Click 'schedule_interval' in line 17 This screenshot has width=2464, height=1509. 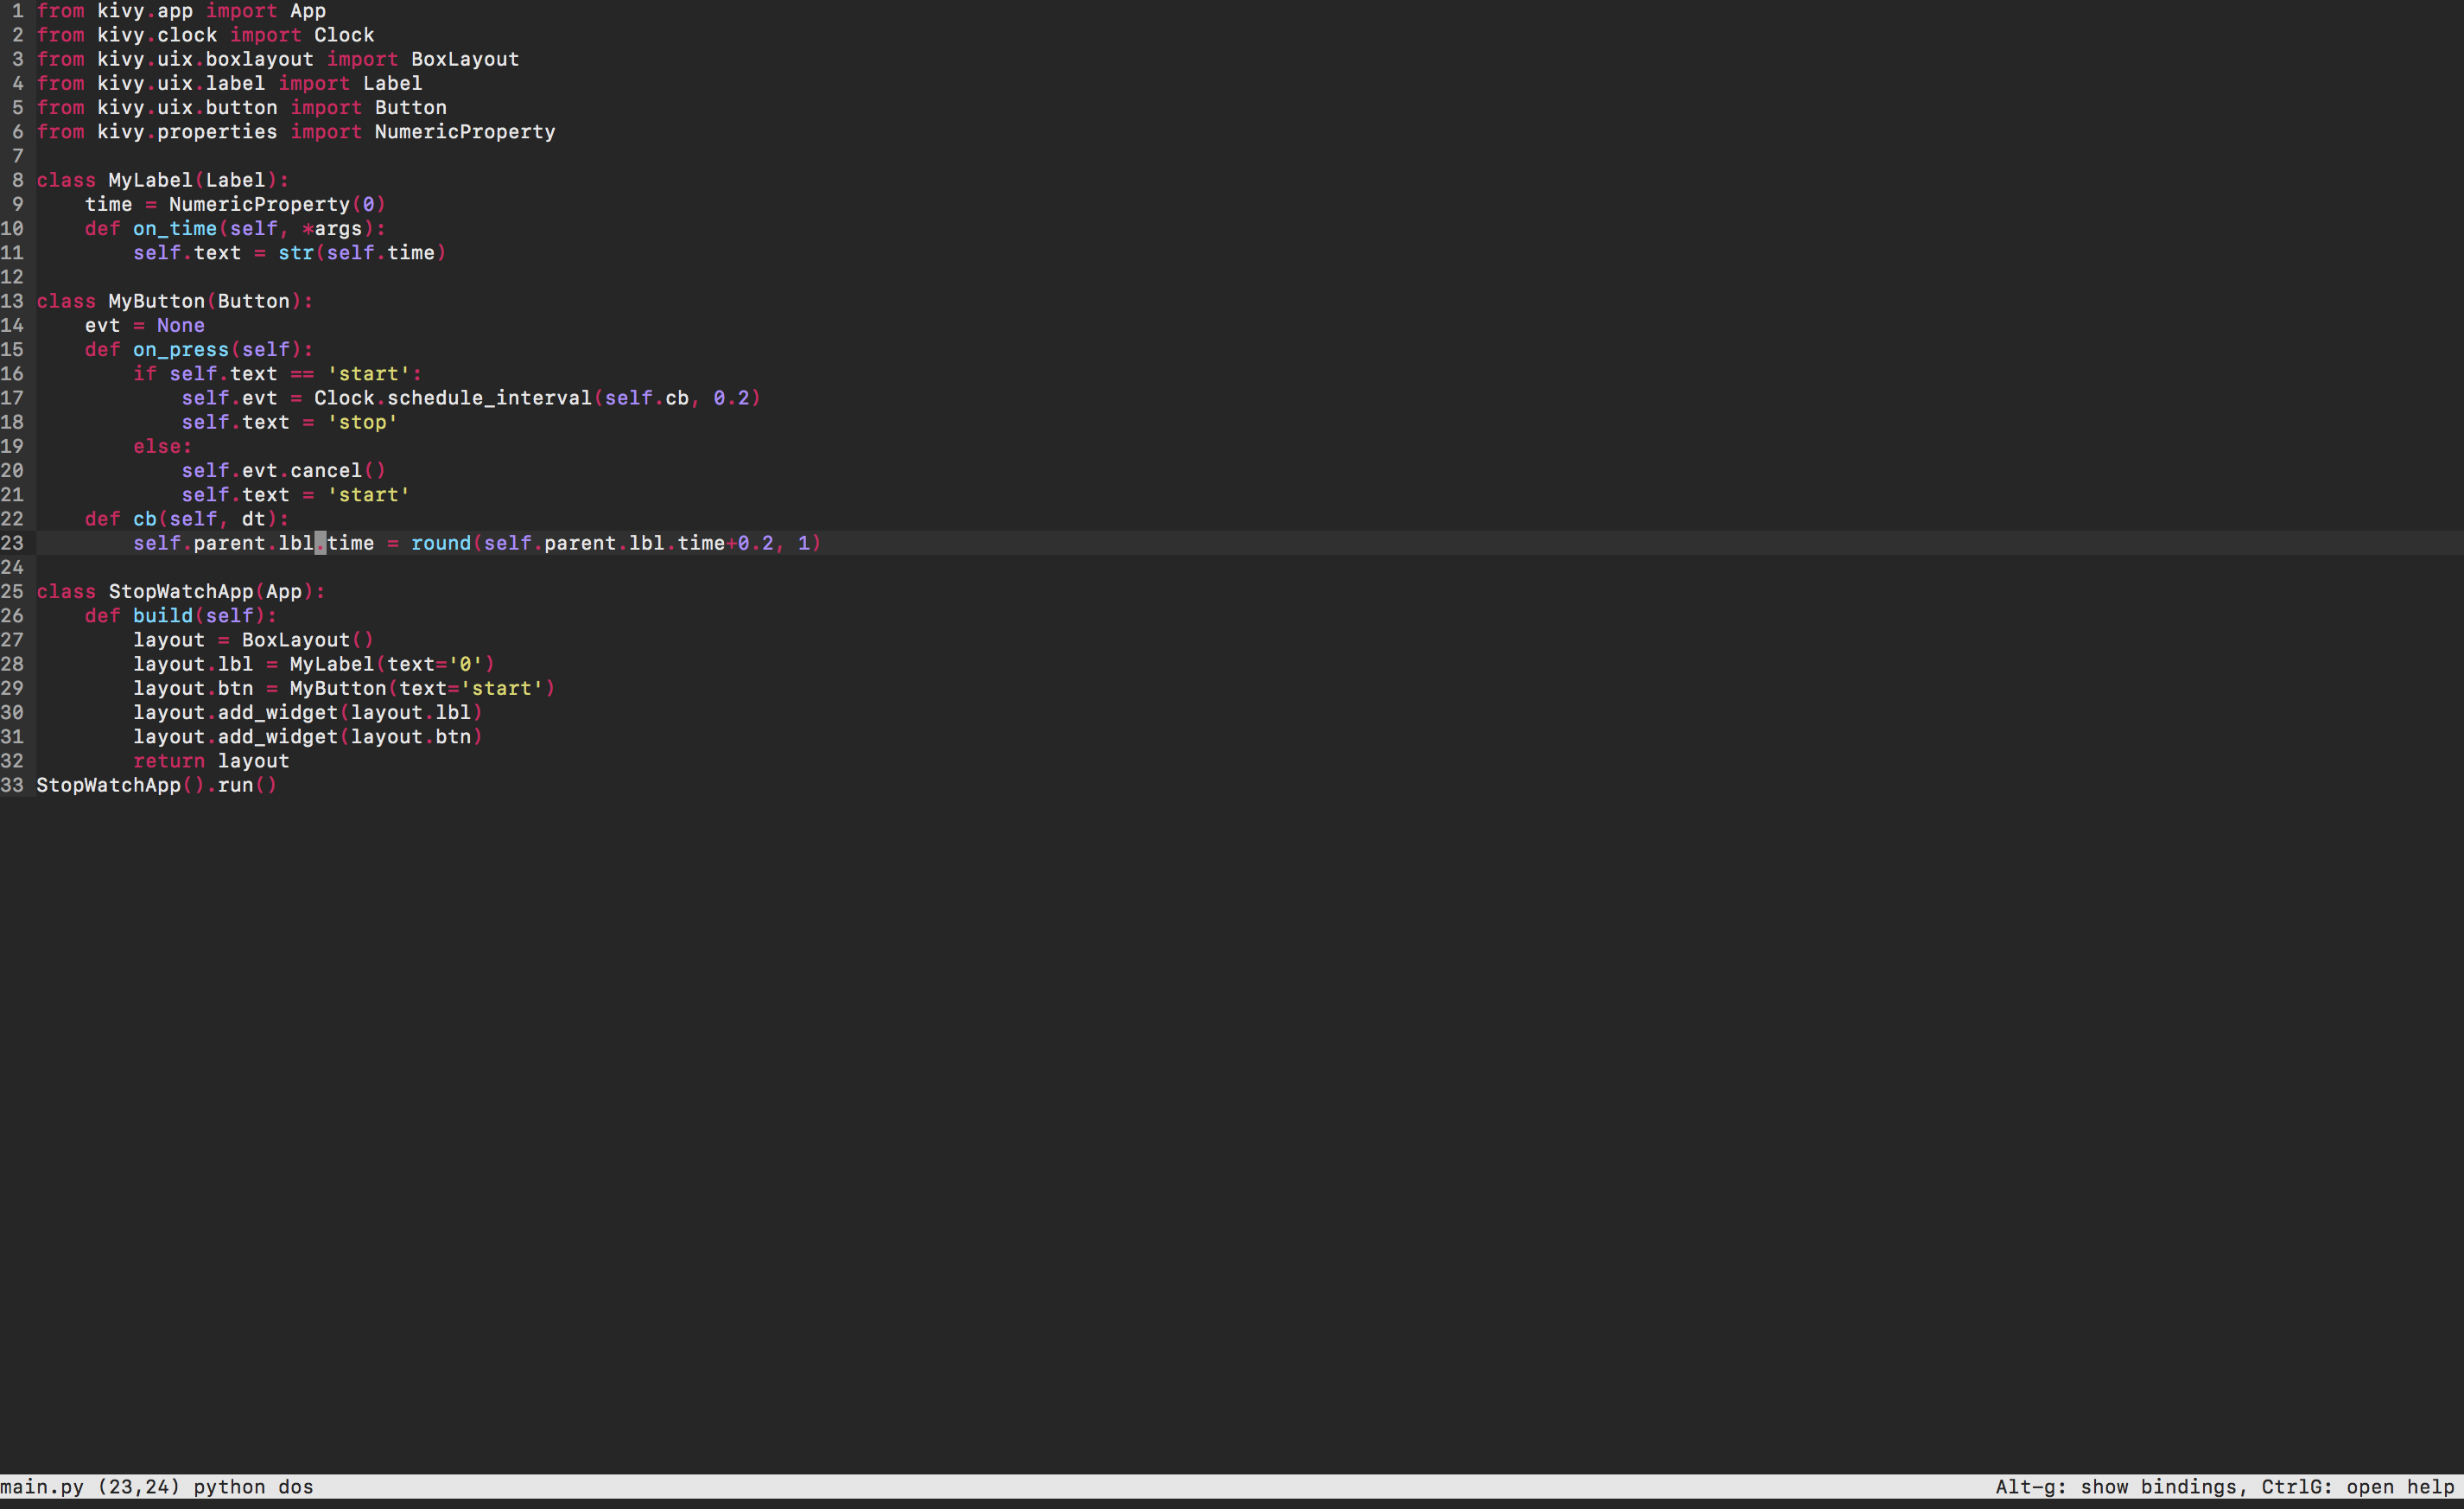point(489,398)
